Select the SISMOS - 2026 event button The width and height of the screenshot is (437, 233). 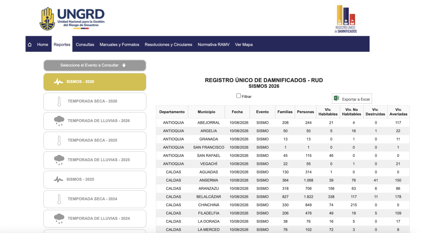tap(95, 82)
